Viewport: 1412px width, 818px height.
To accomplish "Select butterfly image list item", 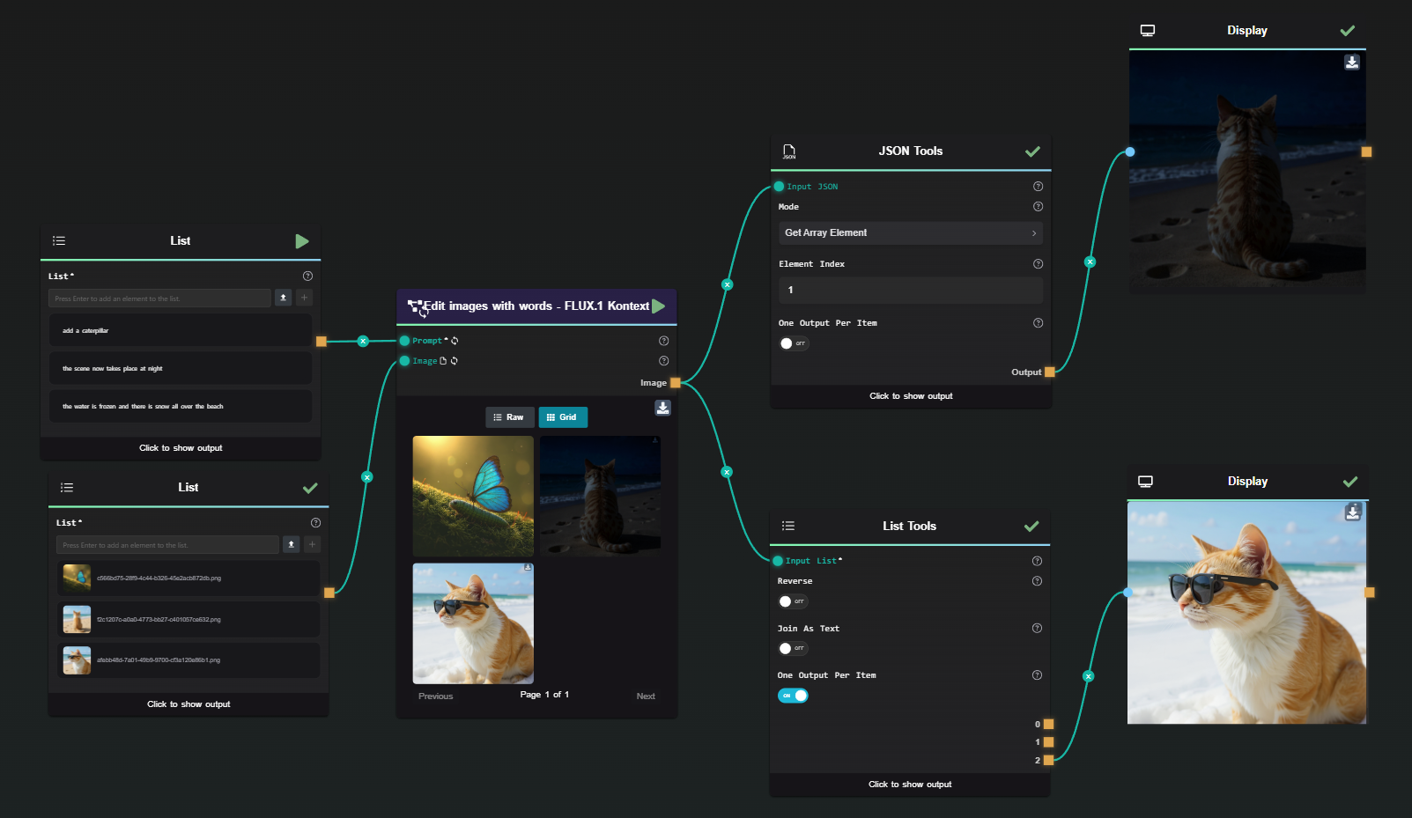I will pos(189,578).
